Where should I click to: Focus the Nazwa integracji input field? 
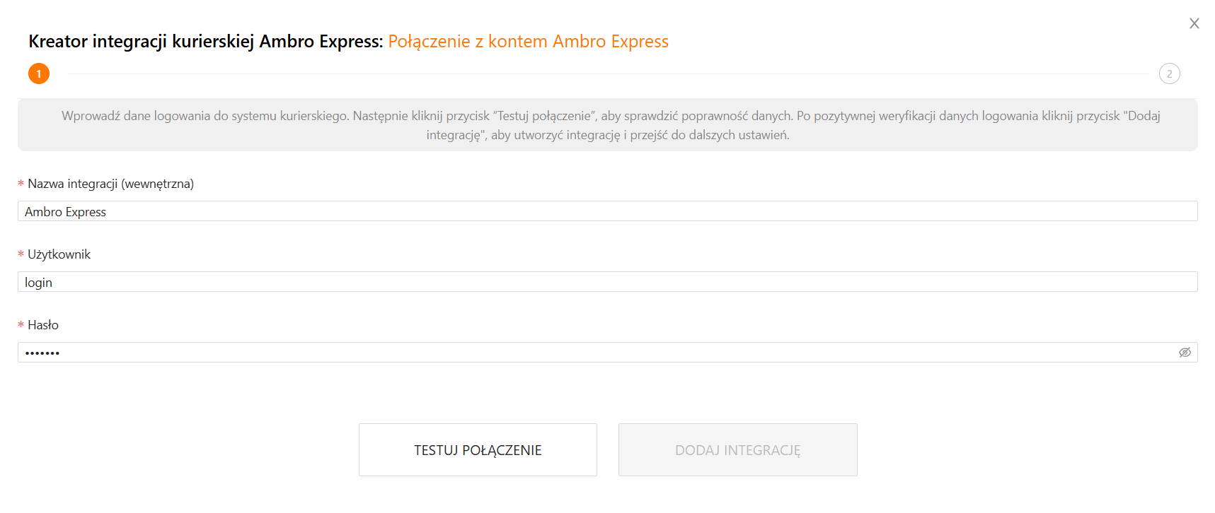(x=607, y=211)
